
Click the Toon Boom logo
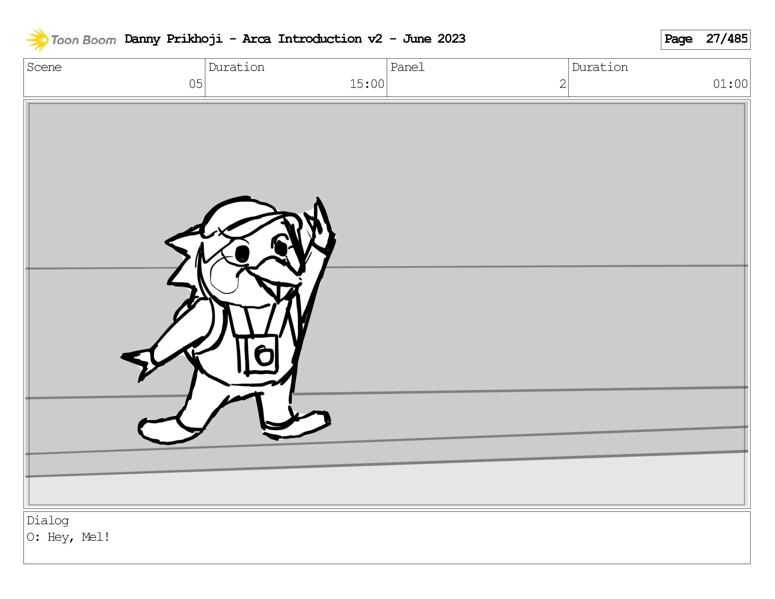[x=70, y=39]
